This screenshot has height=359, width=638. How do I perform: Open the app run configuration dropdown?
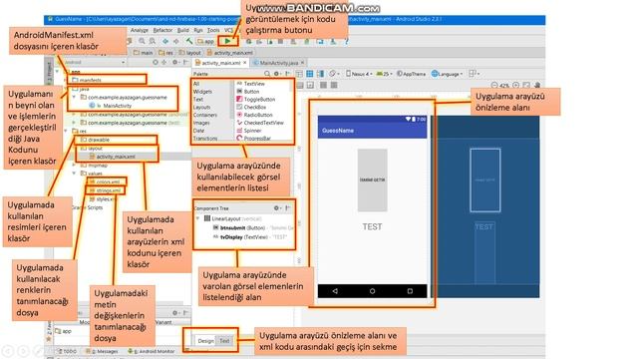click(x=206, y=41)
